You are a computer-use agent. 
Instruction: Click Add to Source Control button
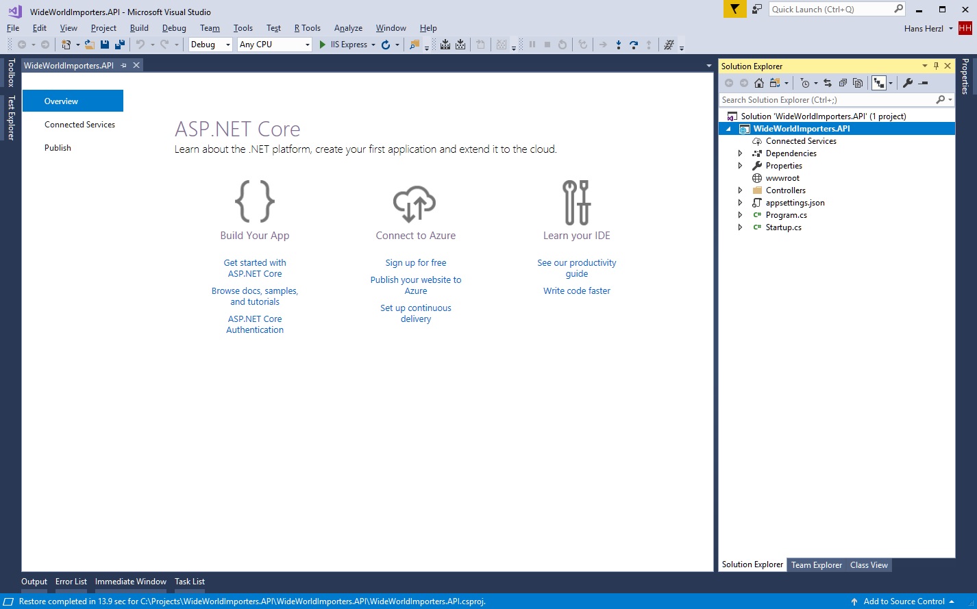coord(903,601)
